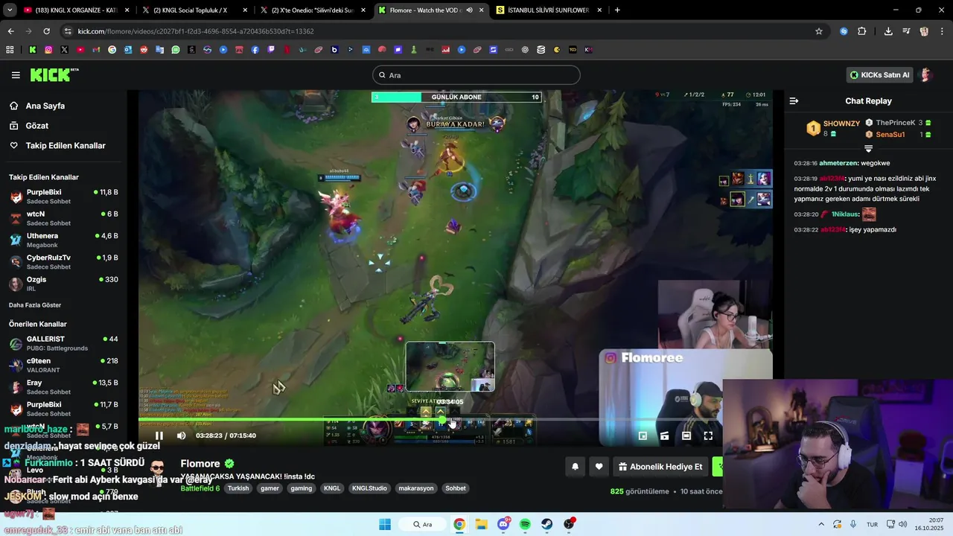Open the Windows Start menu

[x=385, y=524]
